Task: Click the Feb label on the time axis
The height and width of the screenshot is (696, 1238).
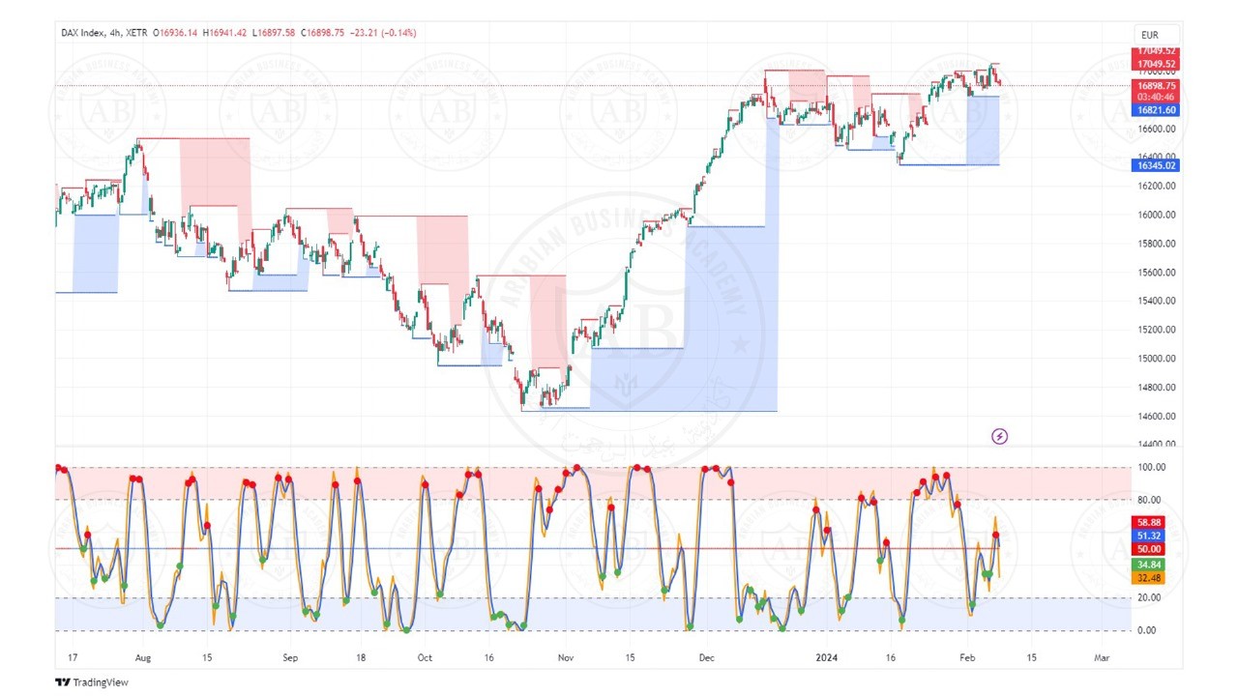Action: point(969,658)
